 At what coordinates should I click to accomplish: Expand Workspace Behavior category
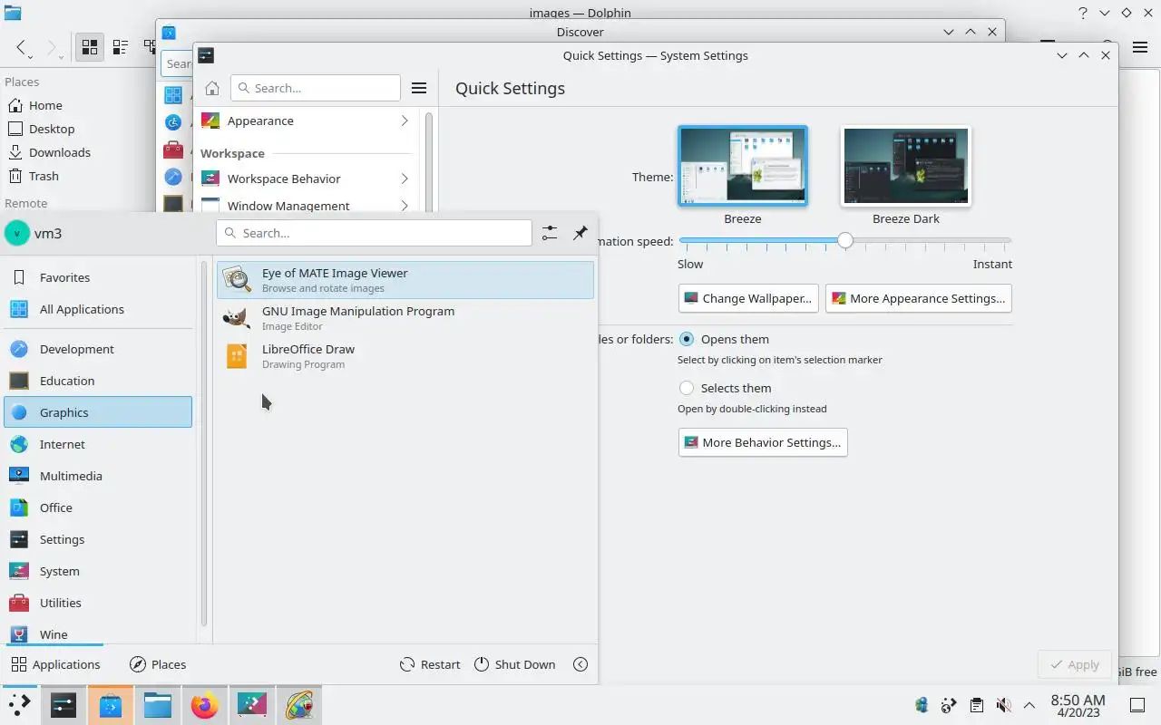pyautogui.click(x=306, y=179)
